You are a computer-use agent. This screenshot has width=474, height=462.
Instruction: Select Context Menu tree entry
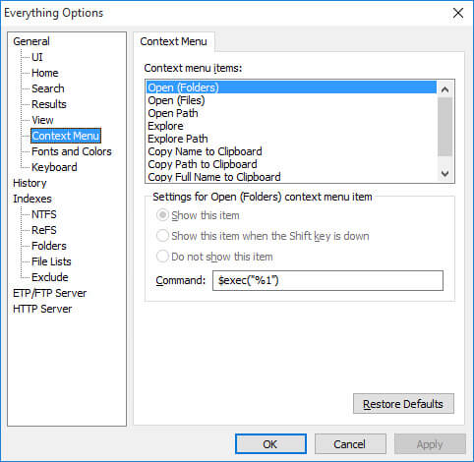(66, 136)
